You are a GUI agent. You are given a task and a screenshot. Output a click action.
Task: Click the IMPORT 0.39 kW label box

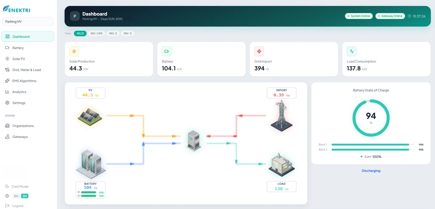coord(282,93)
